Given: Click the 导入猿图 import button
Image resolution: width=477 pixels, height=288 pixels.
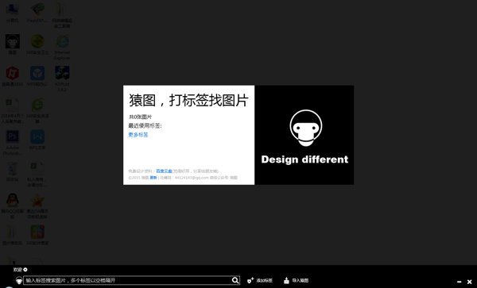Looking at the screenshot, I should pos(296,280).
